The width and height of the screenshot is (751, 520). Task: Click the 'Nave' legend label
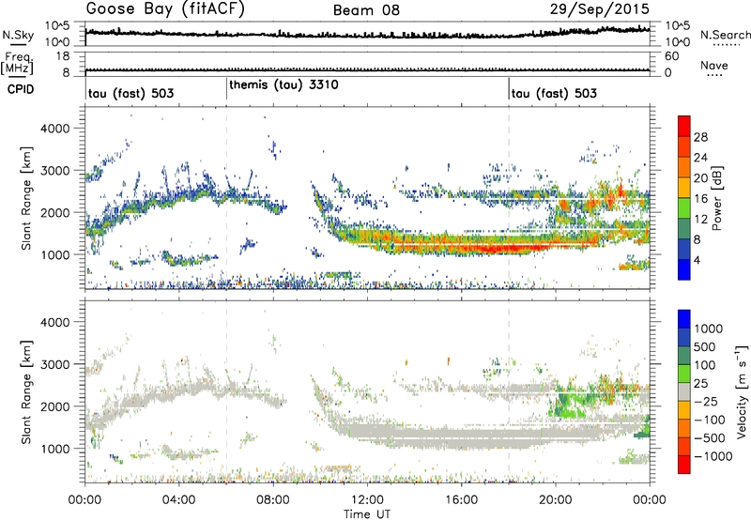713,66
